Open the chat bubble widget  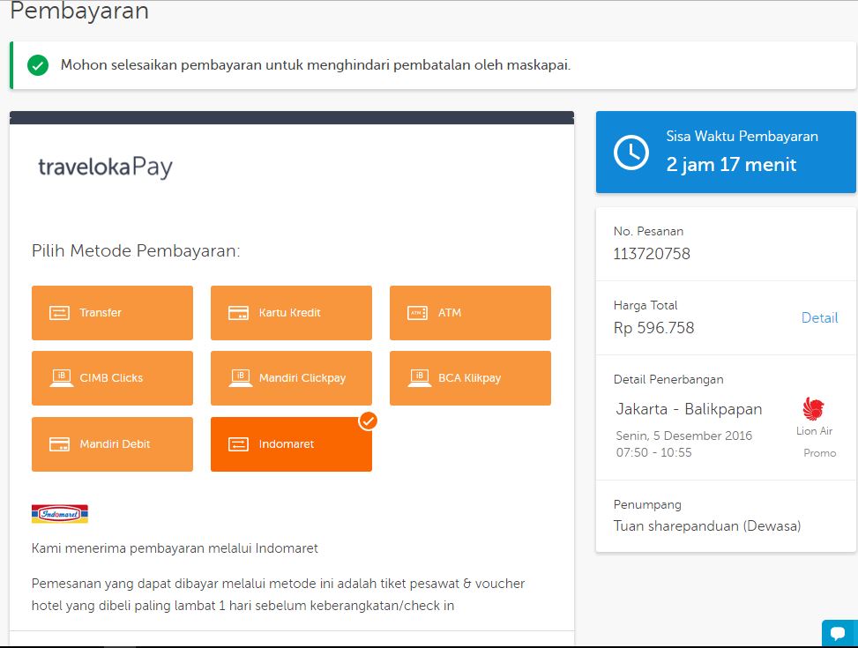(x=839, y=633)
